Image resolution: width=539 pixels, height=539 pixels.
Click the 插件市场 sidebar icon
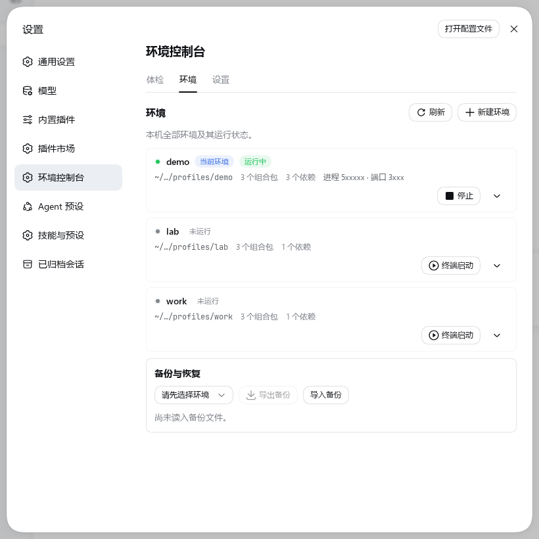(28, 149)
